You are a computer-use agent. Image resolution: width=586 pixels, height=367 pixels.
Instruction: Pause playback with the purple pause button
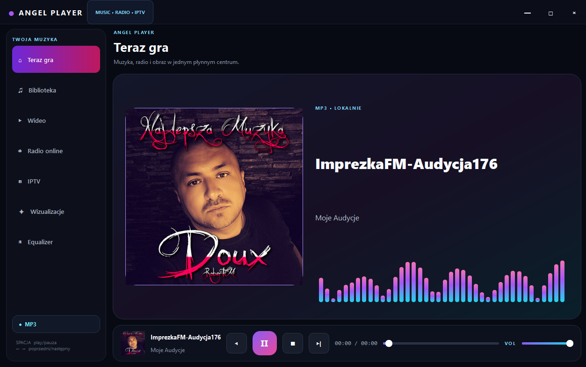tap(265, 343)
